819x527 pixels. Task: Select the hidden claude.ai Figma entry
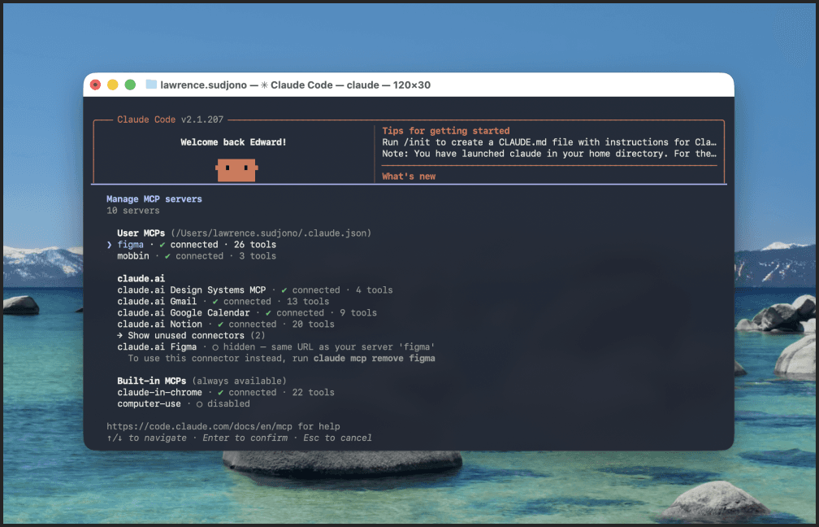[275, 347]
